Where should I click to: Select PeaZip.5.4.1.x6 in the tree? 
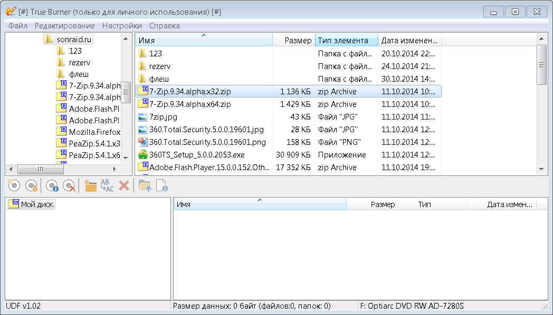(94, 155)
